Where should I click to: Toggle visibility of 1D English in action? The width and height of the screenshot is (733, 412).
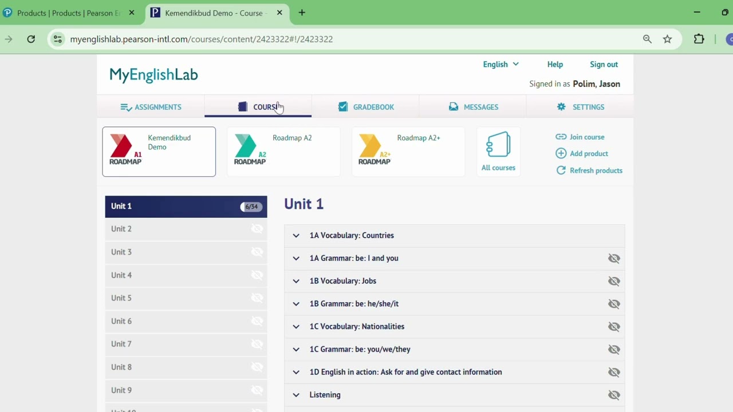(614, 372)
